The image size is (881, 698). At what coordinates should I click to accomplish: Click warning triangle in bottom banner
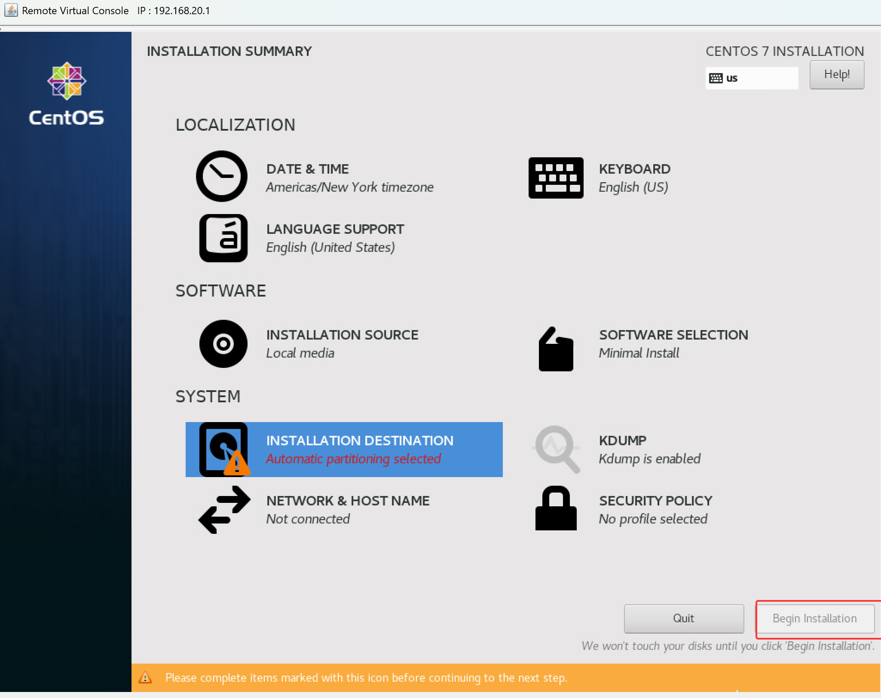(145, 678)
